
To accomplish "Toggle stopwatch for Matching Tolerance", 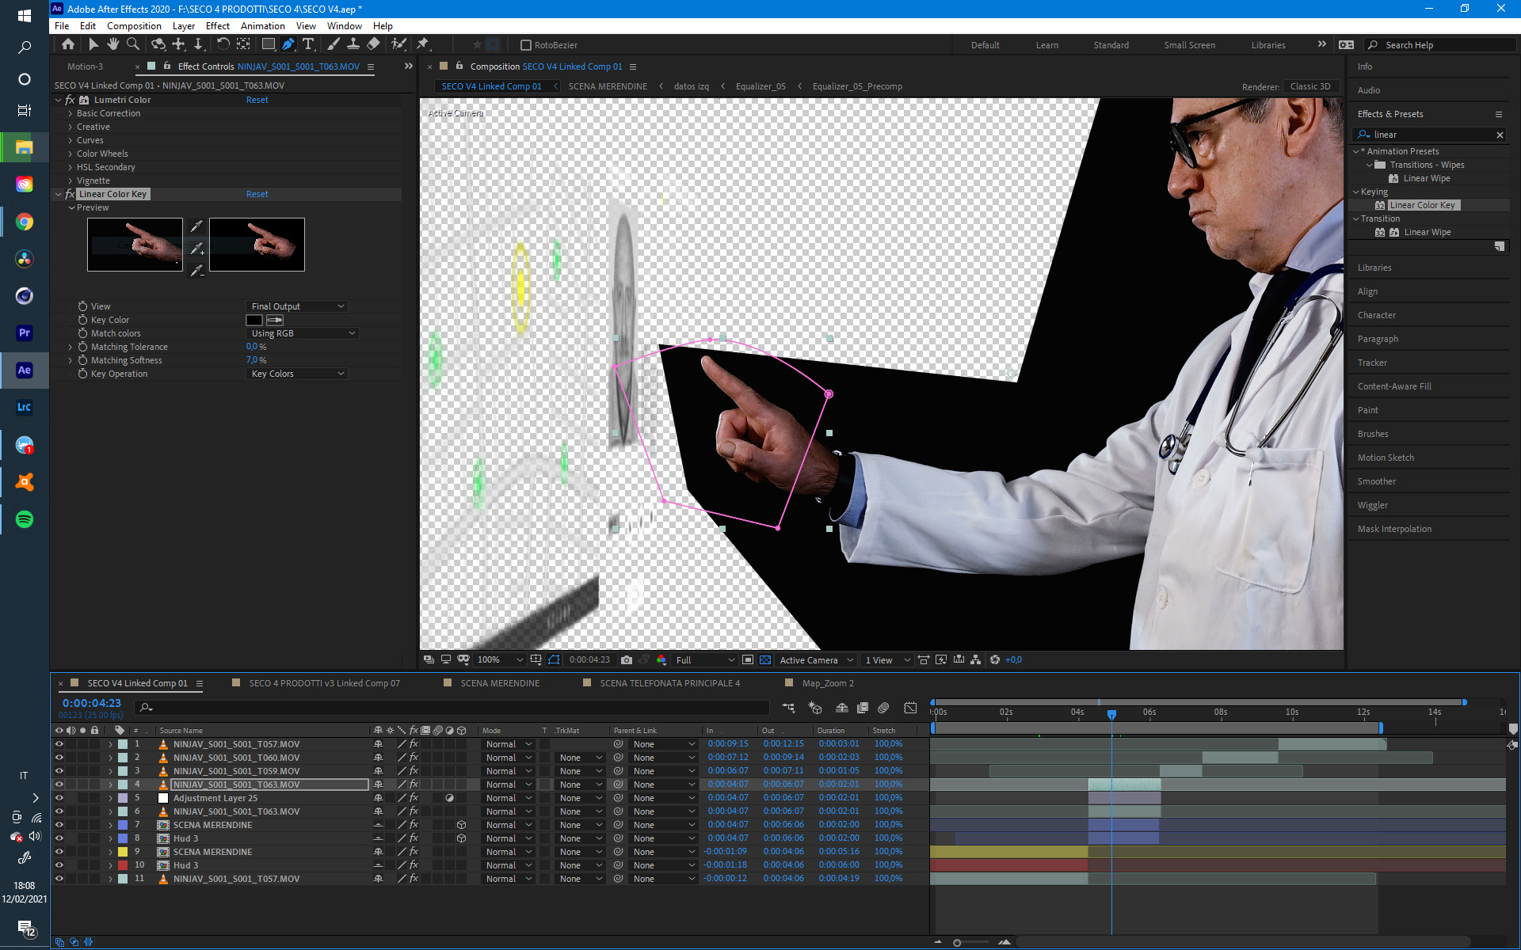I will click(x=82, y=347).
